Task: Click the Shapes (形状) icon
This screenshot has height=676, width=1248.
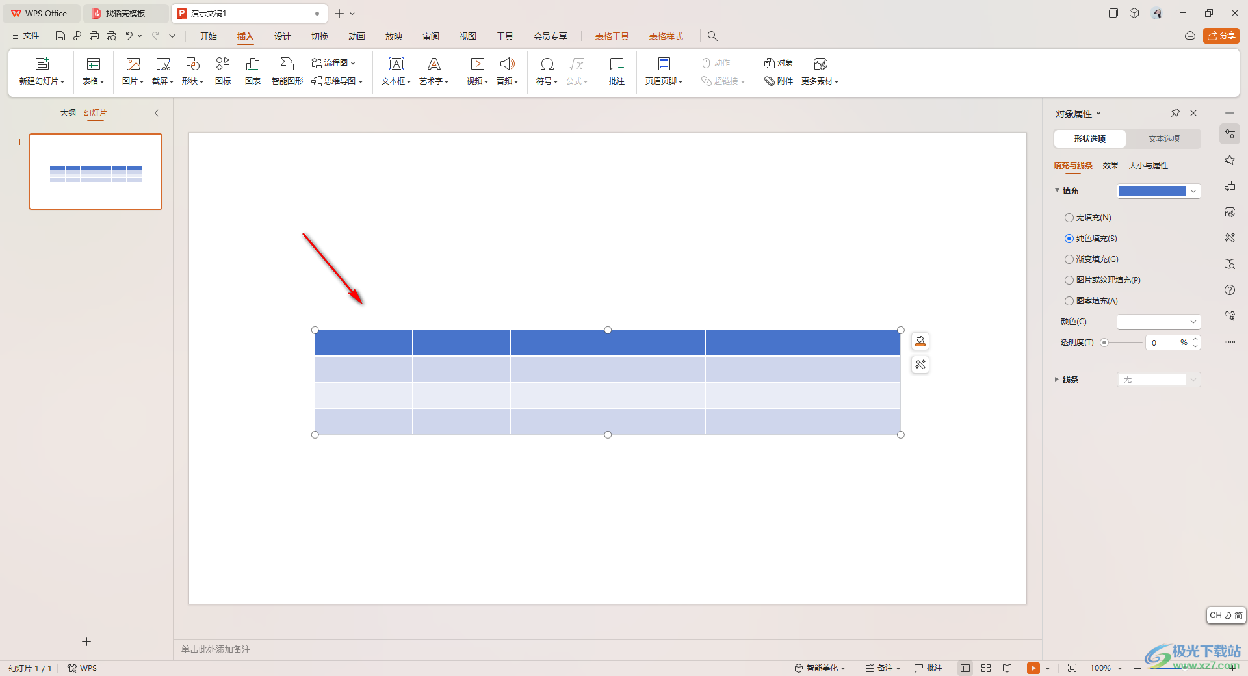Action: (x=192, y=64)
